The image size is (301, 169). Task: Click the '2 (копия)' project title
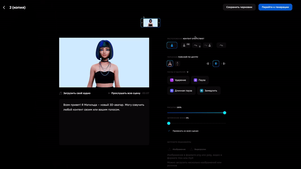(17, 8)
